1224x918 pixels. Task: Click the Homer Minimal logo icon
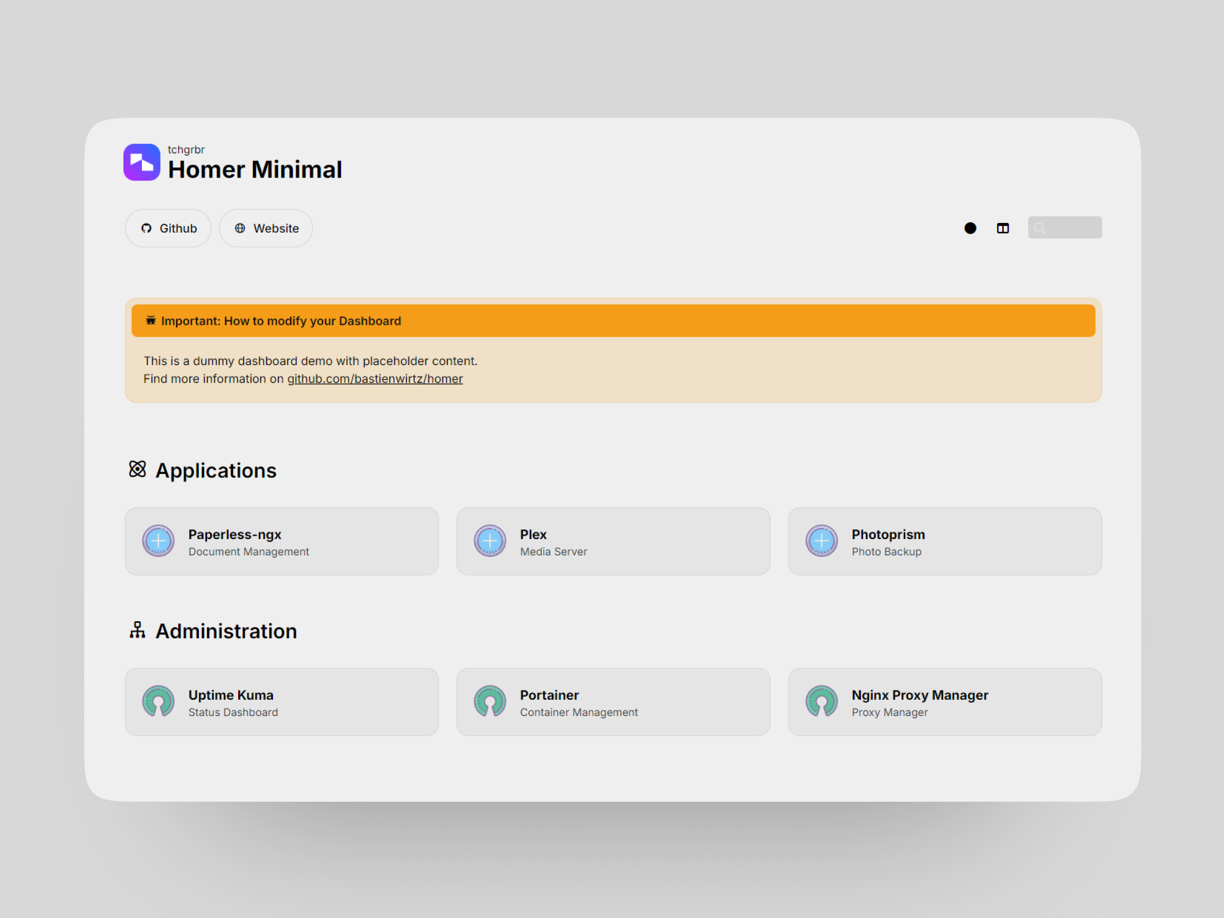click(x=142, y=162)
